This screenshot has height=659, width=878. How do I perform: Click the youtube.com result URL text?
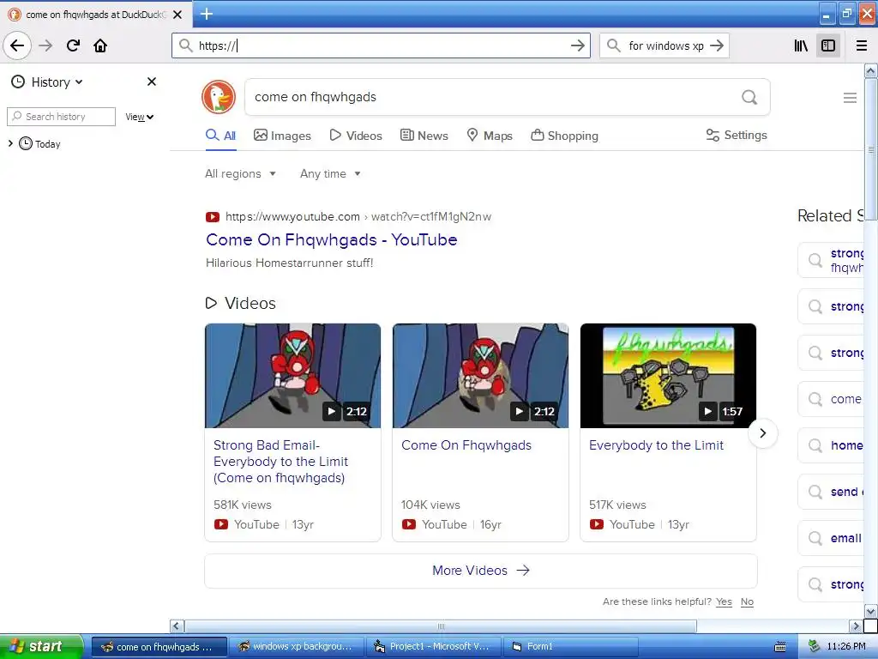pyautogui.click(x=358, y=217)
